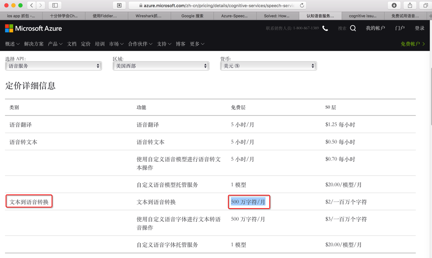Click 登录 to sign in
This screenshot has height=258, width=432.
point(420,28)
